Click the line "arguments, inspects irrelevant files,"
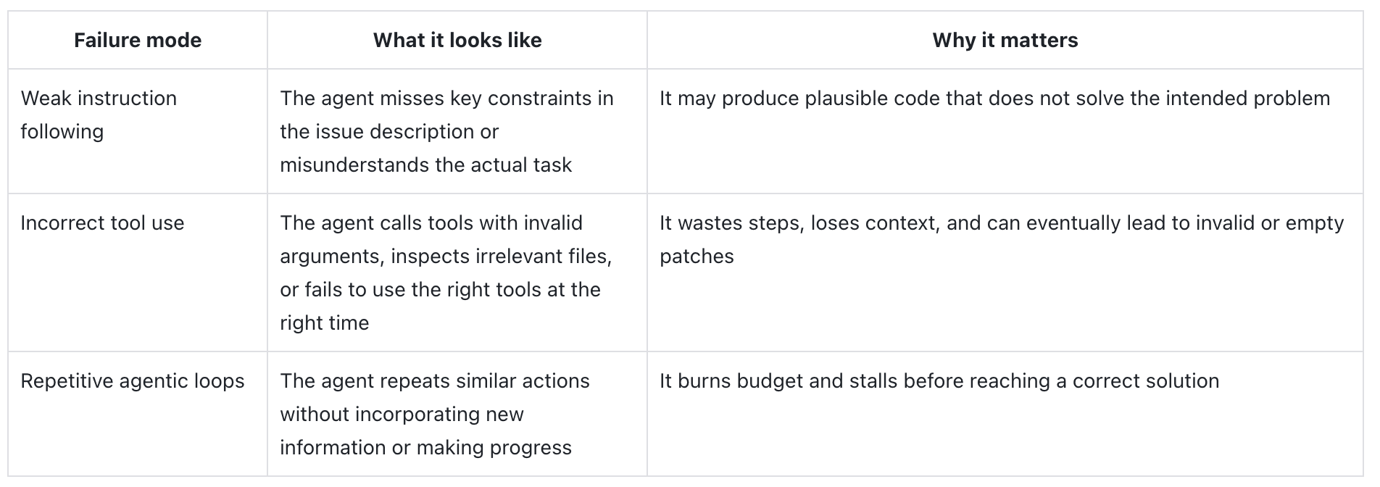This screenshot has height=487, width=1380. [446, 256]
